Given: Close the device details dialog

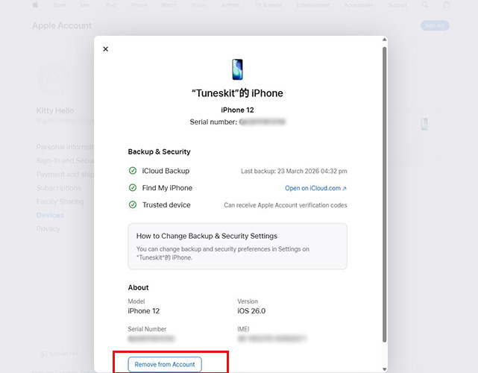Looking at the screenshot, I should point(105,48).
